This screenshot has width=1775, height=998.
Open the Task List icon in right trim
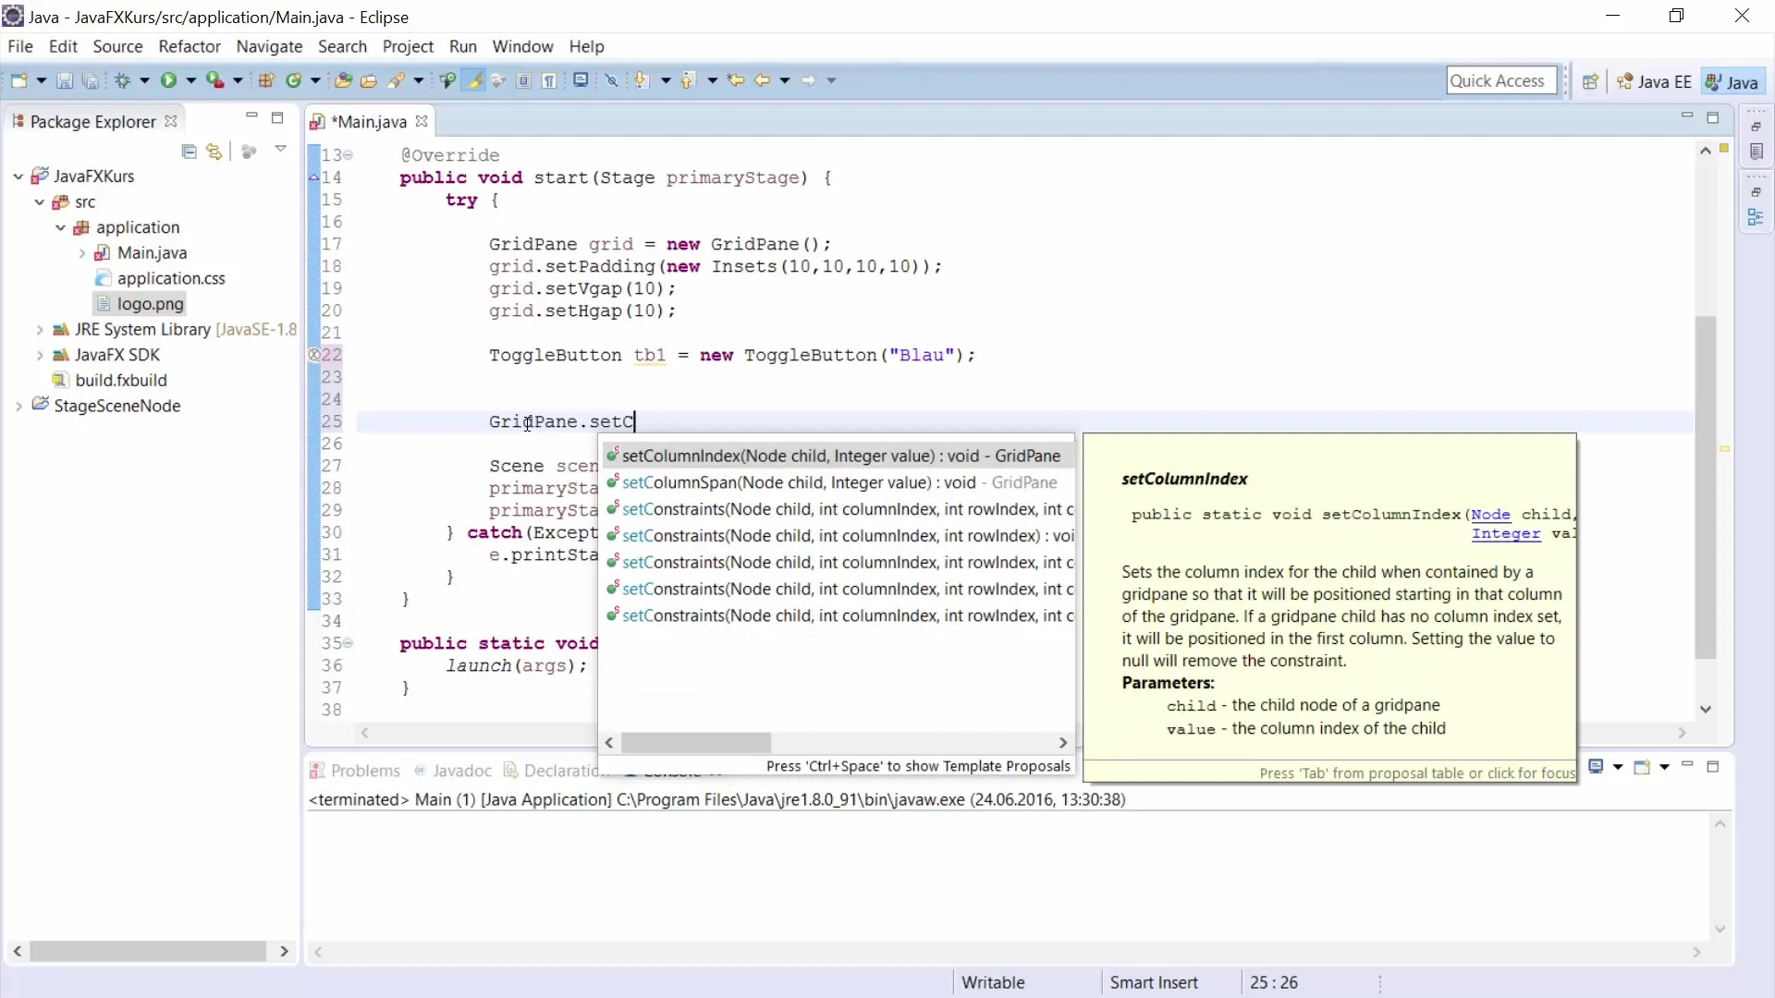(1757, 152)
